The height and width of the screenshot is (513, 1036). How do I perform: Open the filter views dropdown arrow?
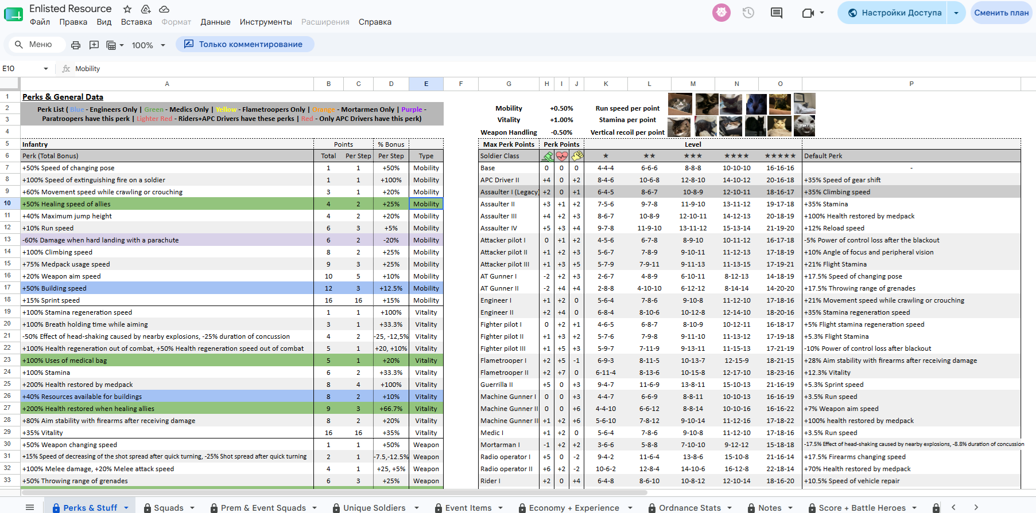[122, 45]
